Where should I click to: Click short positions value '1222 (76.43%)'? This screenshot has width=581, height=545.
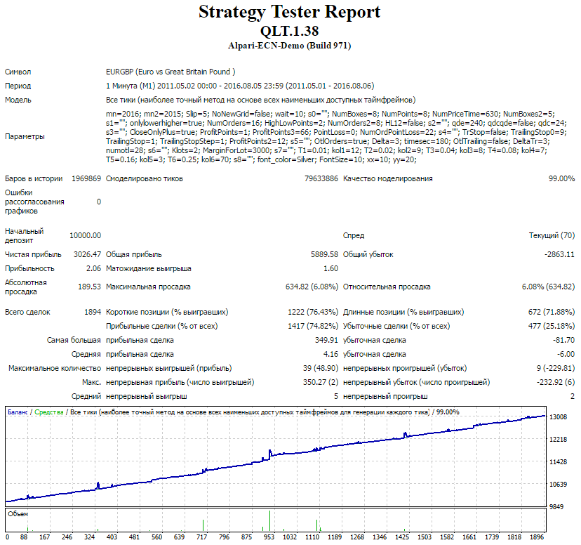pyautogui.click(x=313, y=312)
